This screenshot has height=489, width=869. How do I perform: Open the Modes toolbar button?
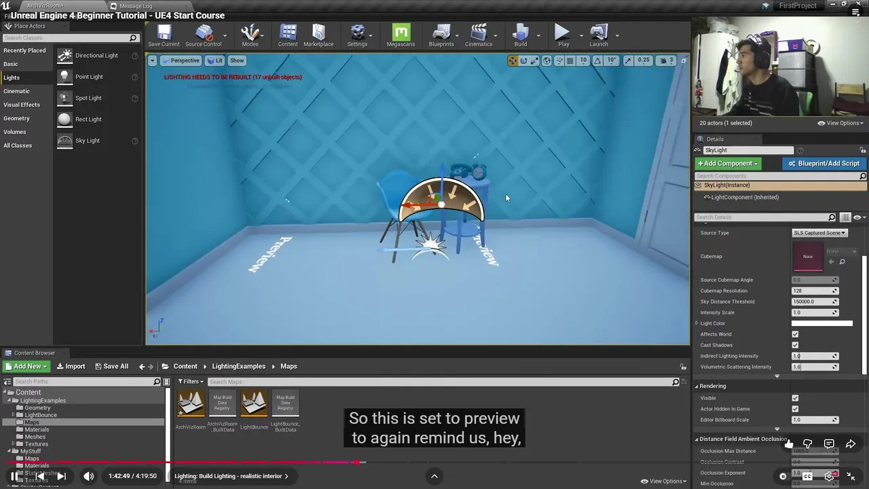pyautogui.click(x=250, y=36)
